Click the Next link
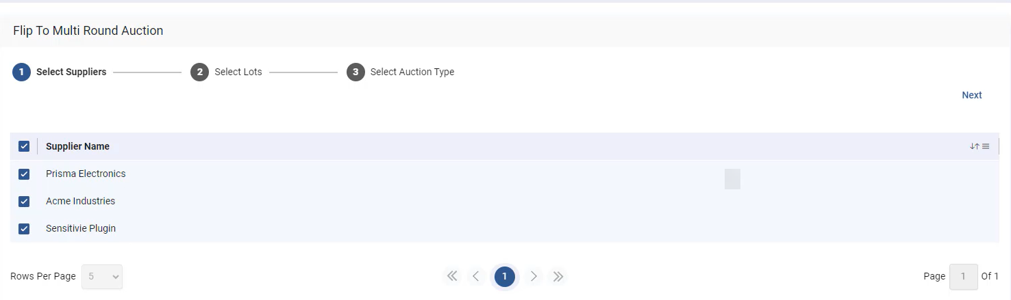1011x300 pixels. [x=971, y=95]
